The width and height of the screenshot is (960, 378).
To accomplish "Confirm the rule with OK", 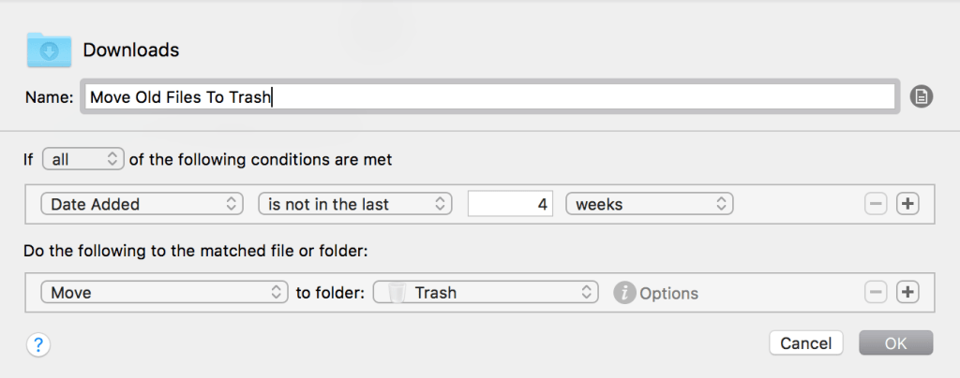I will coord(895,343).
